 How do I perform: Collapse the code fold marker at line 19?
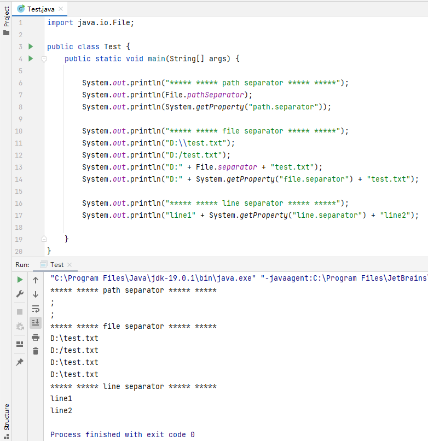(x=44, y=238)
